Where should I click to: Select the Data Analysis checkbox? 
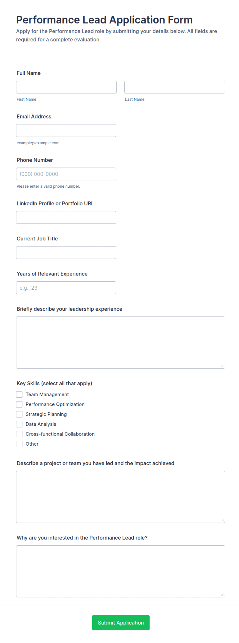pyautogui.click(x=19, y=424)
